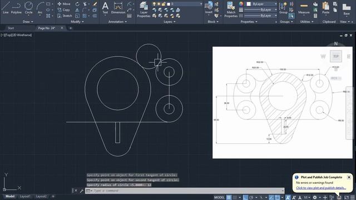Click the Trim icon in Modify
This screenshot has height=200, width=356.
[x=85, y=4]
